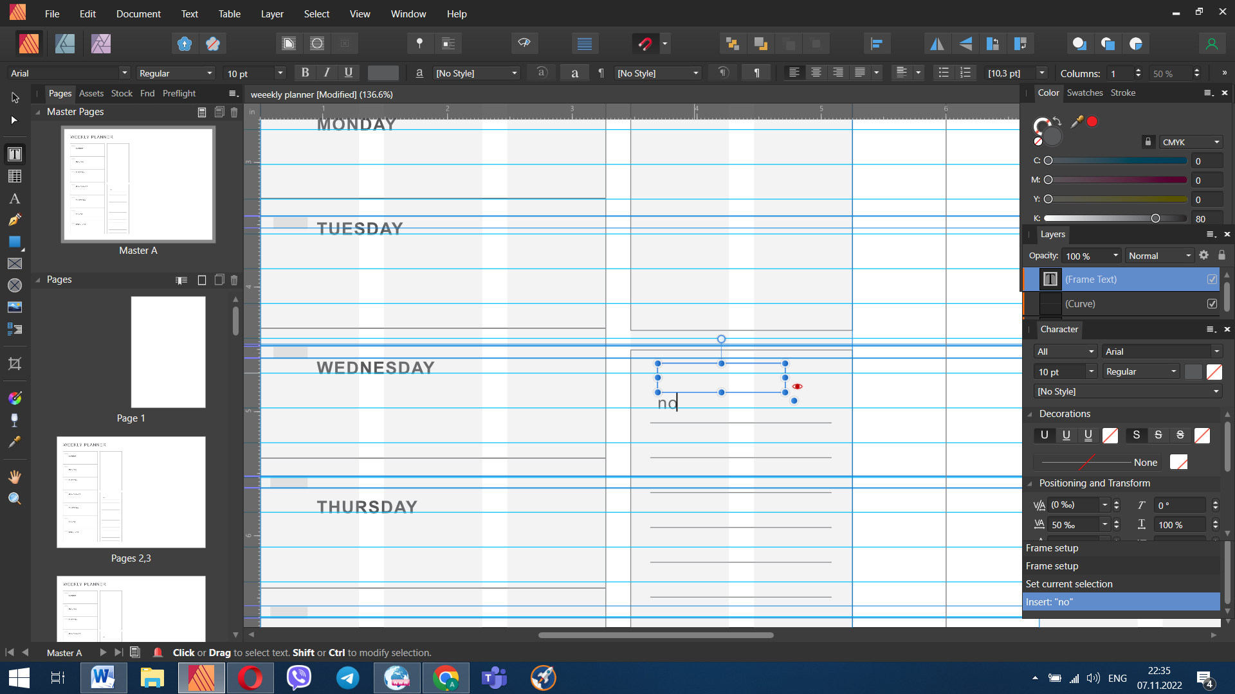
Task: Switch to the Swatches tab
Action: click(x=1084, y=93)
